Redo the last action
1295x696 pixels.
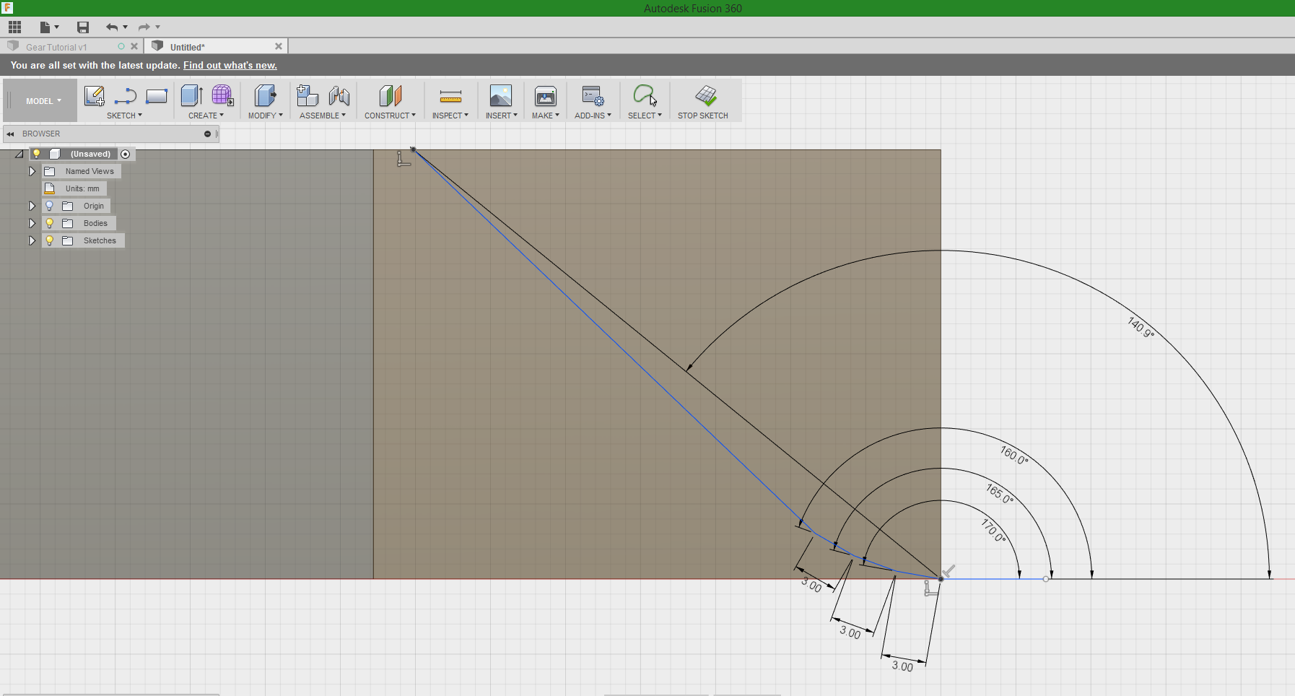pos(144,27)
